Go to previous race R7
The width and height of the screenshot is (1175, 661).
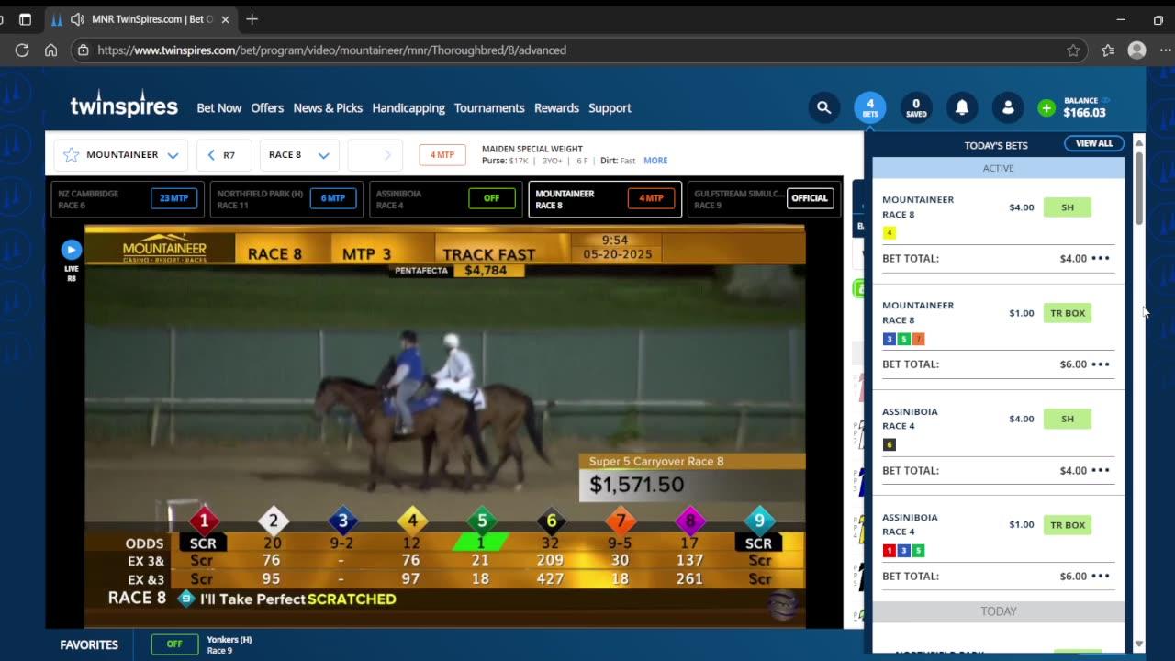point(224,155)
